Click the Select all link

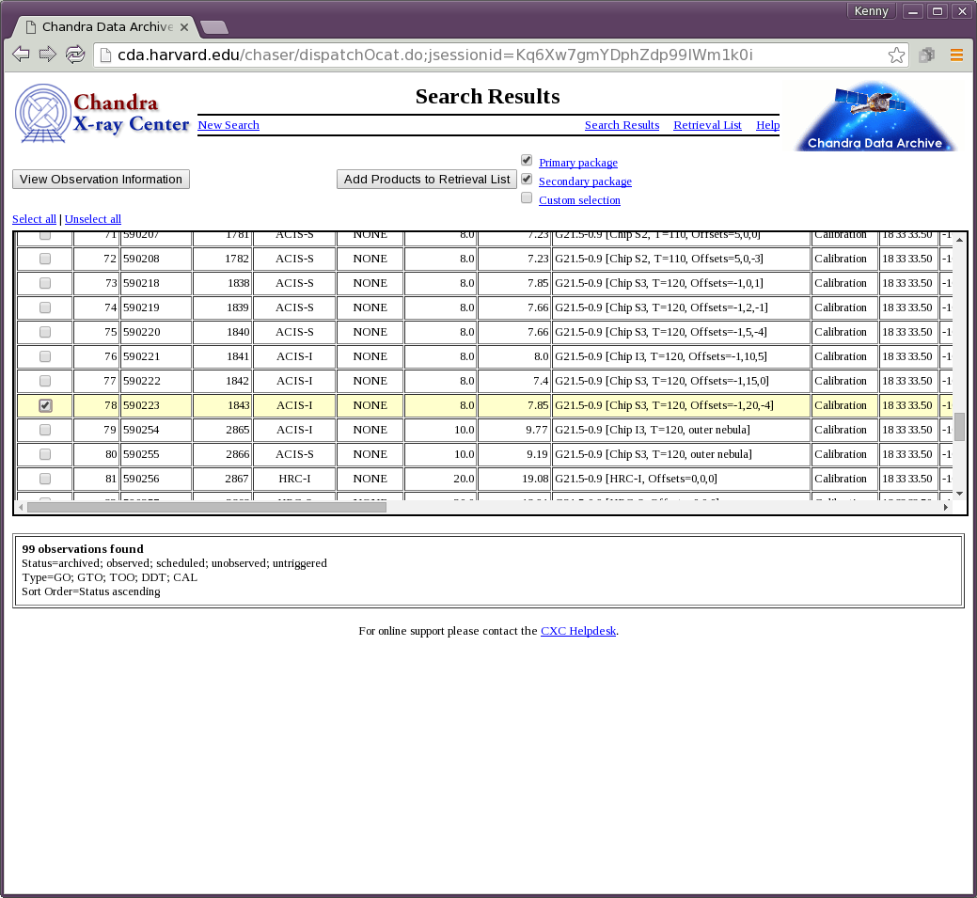click(34, 219)
